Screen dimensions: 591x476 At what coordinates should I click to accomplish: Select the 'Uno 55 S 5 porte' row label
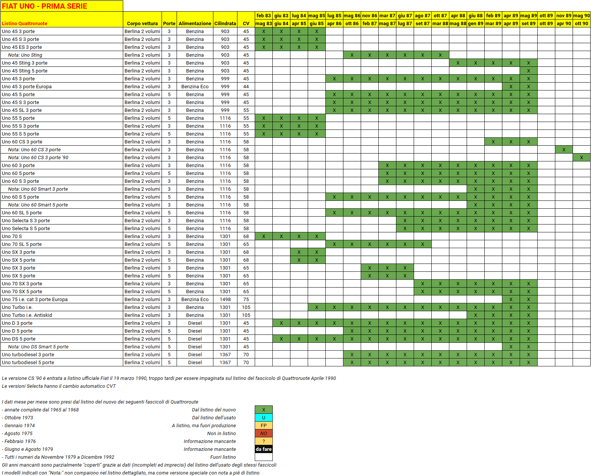62,134
